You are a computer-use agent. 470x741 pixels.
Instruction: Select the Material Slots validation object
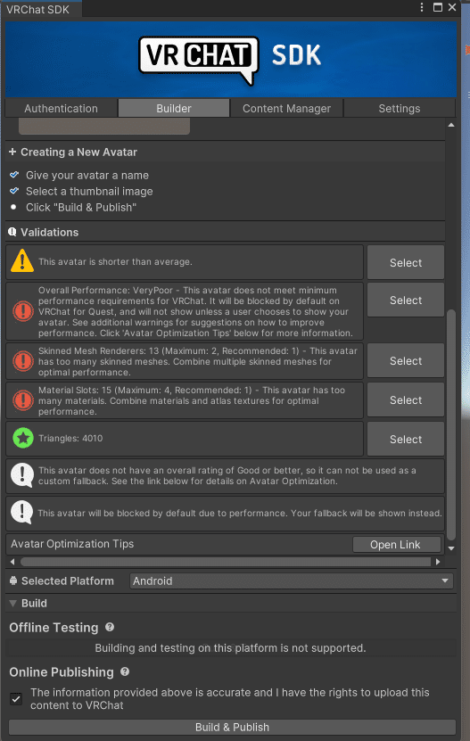pos(406,399)
